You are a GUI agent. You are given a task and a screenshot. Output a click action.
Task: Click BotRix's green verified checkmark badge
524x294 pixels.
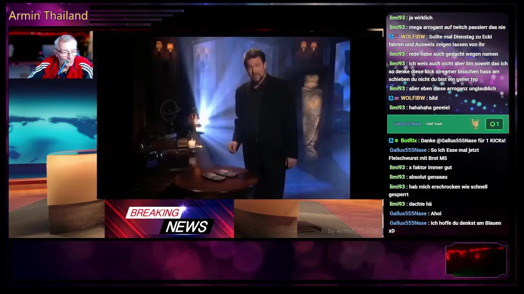[396, 140]
